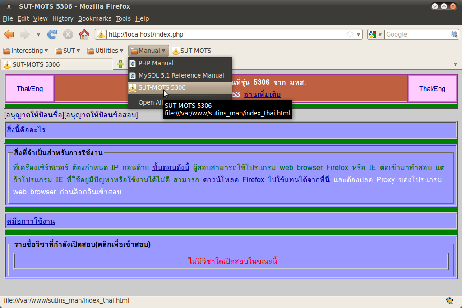This screenshot has height=308, width=462.
Task: Select the SUT-MOTS 5306 tab
Action: [x=57, y=64]
